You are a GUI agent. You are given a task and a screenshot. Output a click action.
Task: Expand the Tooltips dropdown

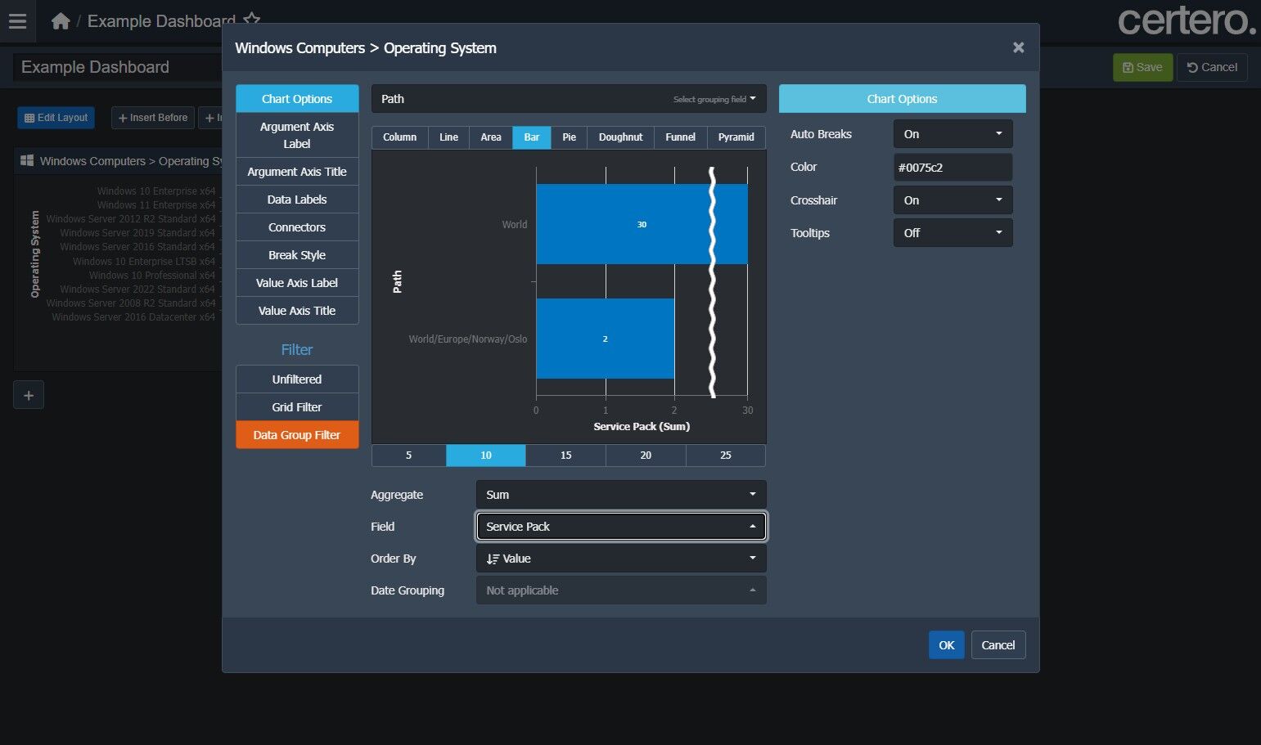[953, 233]
